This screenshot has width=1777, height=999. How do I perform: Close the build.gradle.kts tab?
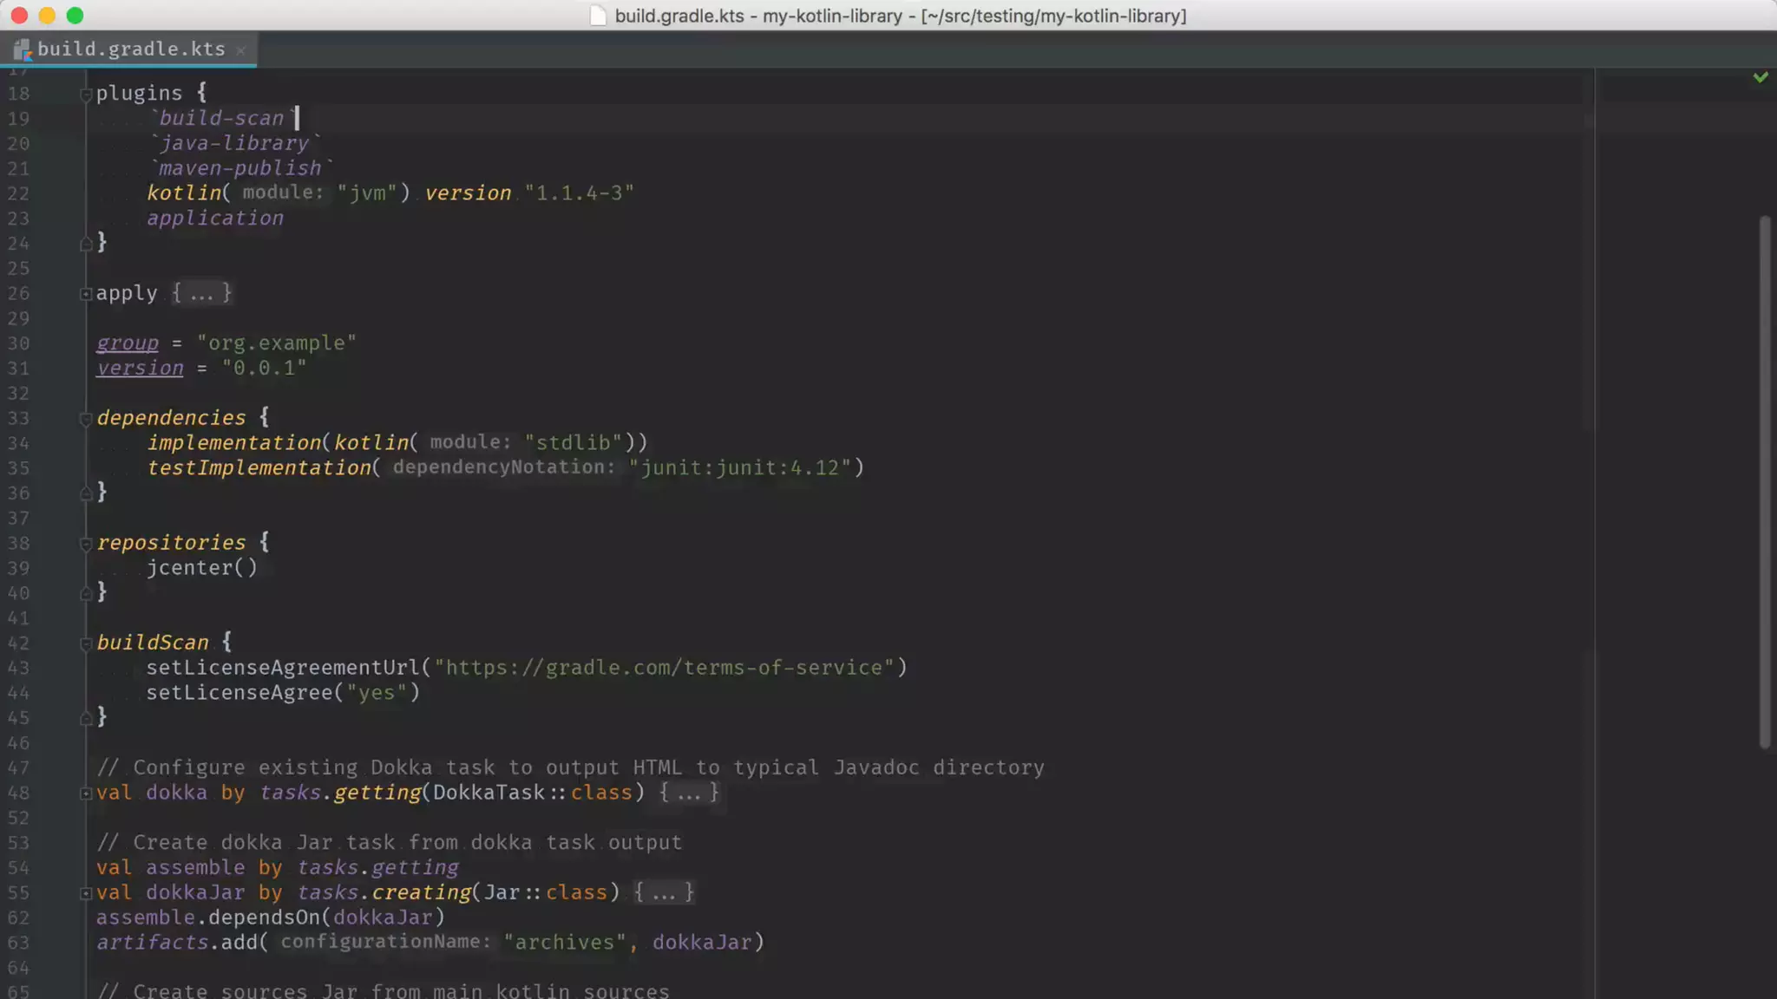pos(241,50)
